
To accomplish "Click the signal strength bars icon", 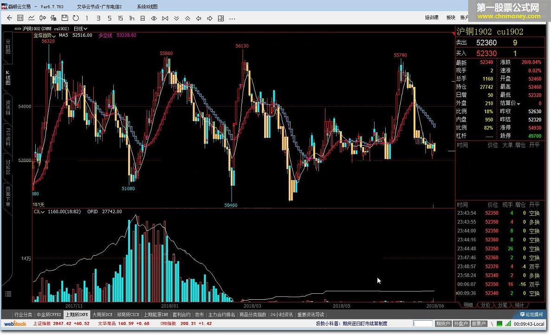I will click(508, 324).
